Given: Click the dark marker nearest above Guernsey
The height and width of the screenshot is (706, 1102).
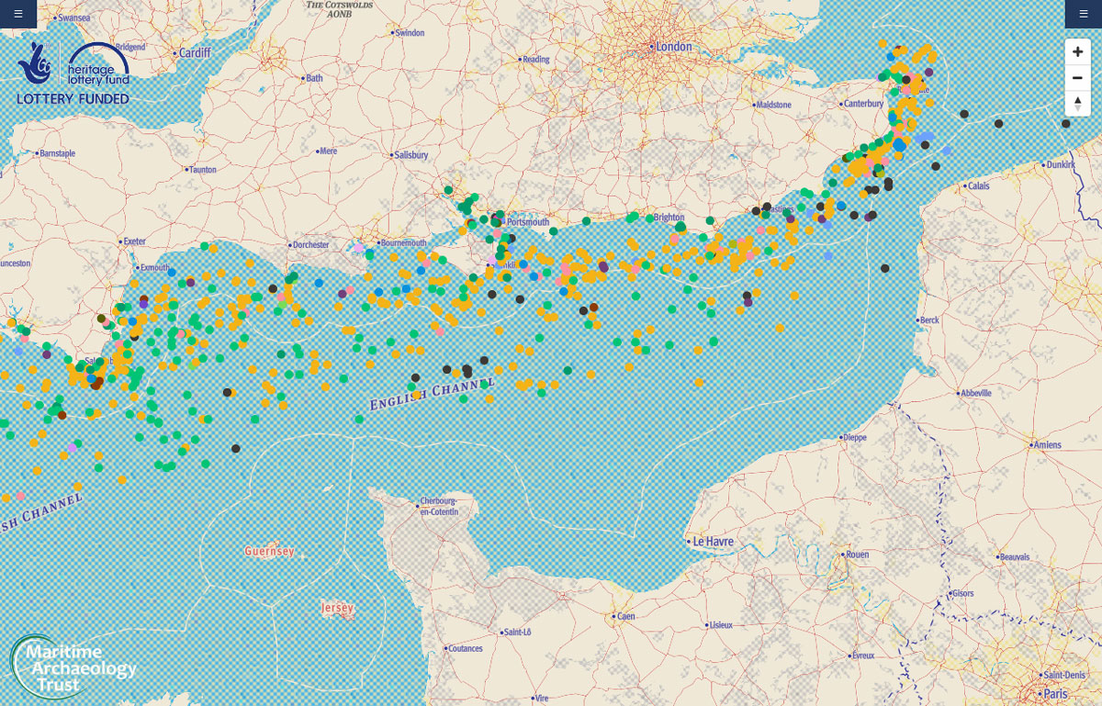Looking at the screenshot, I should (x=236, y=449).
